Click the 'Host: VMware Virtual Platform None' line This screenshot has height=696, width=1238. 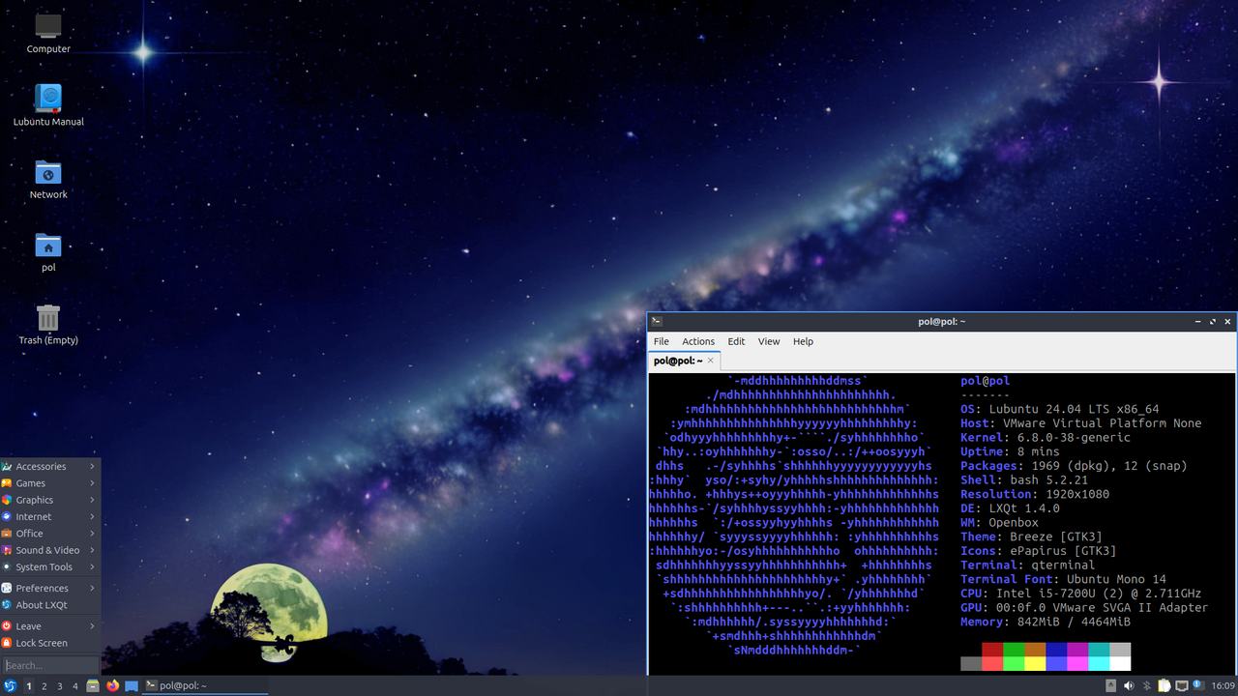click(1081, 423)
